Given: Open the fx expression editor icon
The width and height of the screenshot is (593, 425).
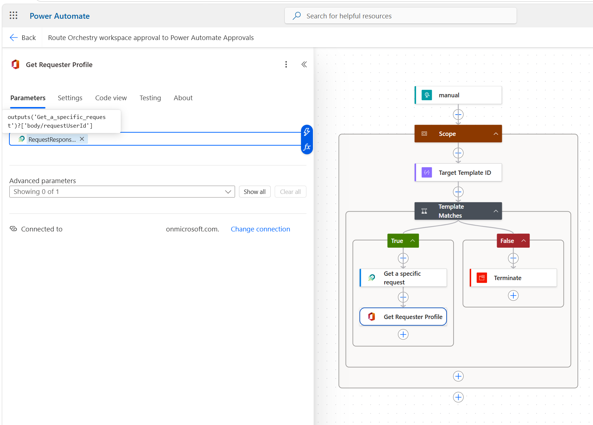Looking at the screenshot, I should 307,147.
